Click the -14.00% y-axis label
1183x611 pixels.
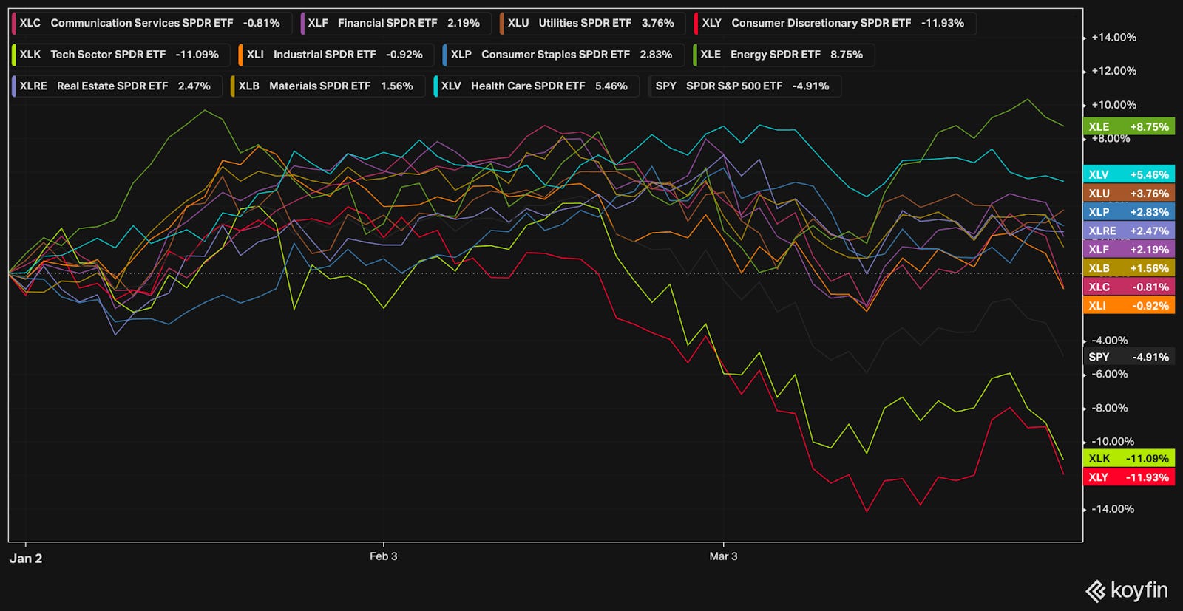(x=1113, y=509)
